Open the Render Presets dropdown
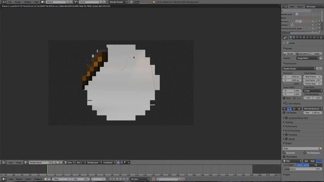This screenshot has width=324, height=182. pyautogui.click(x=299, y=69)
